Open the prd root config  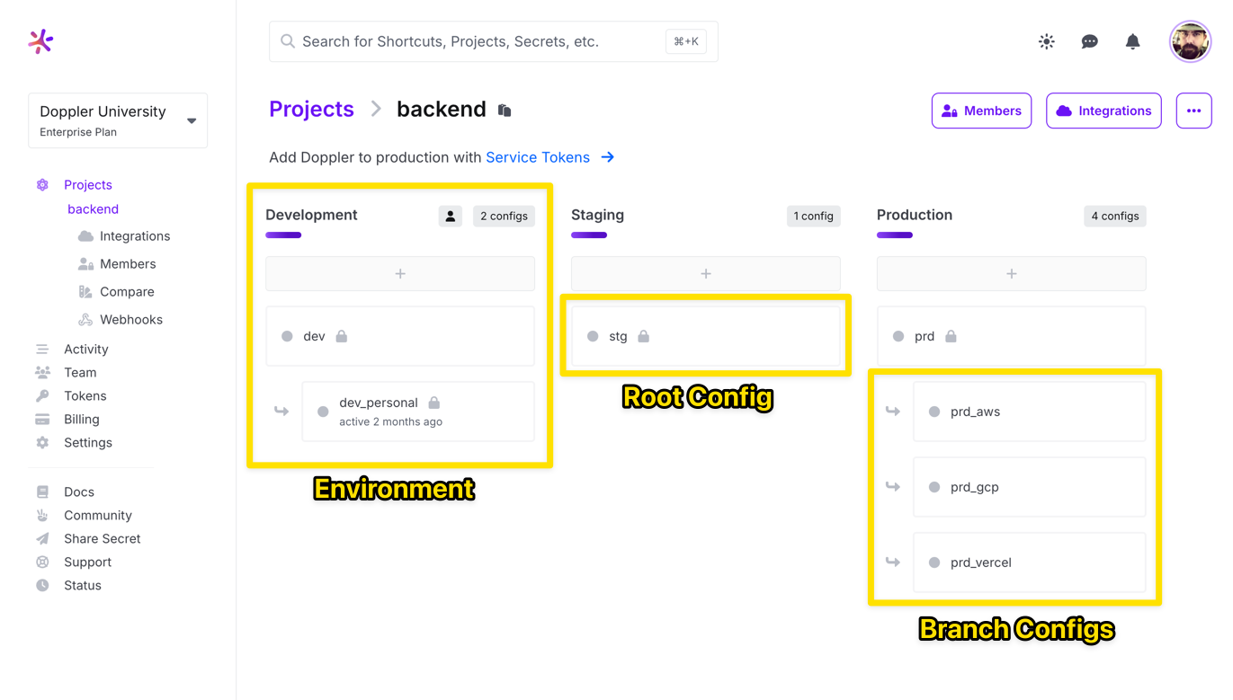pyautogui.click(x=1012, y=336)
